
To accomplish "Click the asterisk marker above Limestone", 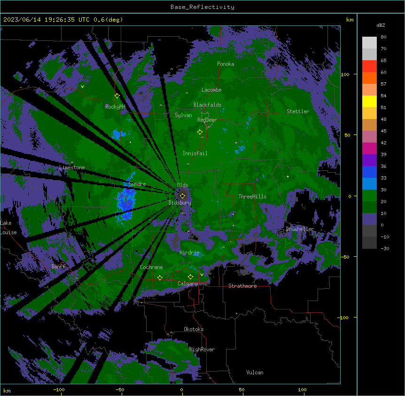I will [x=72, y=163].
